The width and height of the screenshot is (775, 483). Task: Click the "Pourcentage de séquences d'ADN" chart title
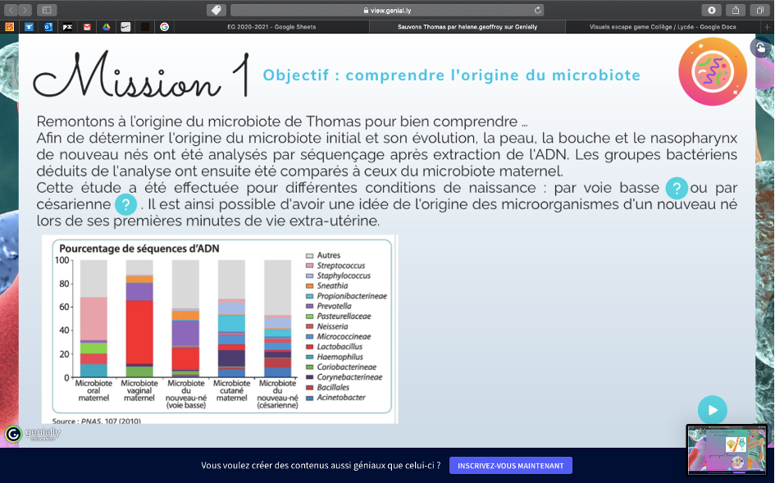point(139,248)
